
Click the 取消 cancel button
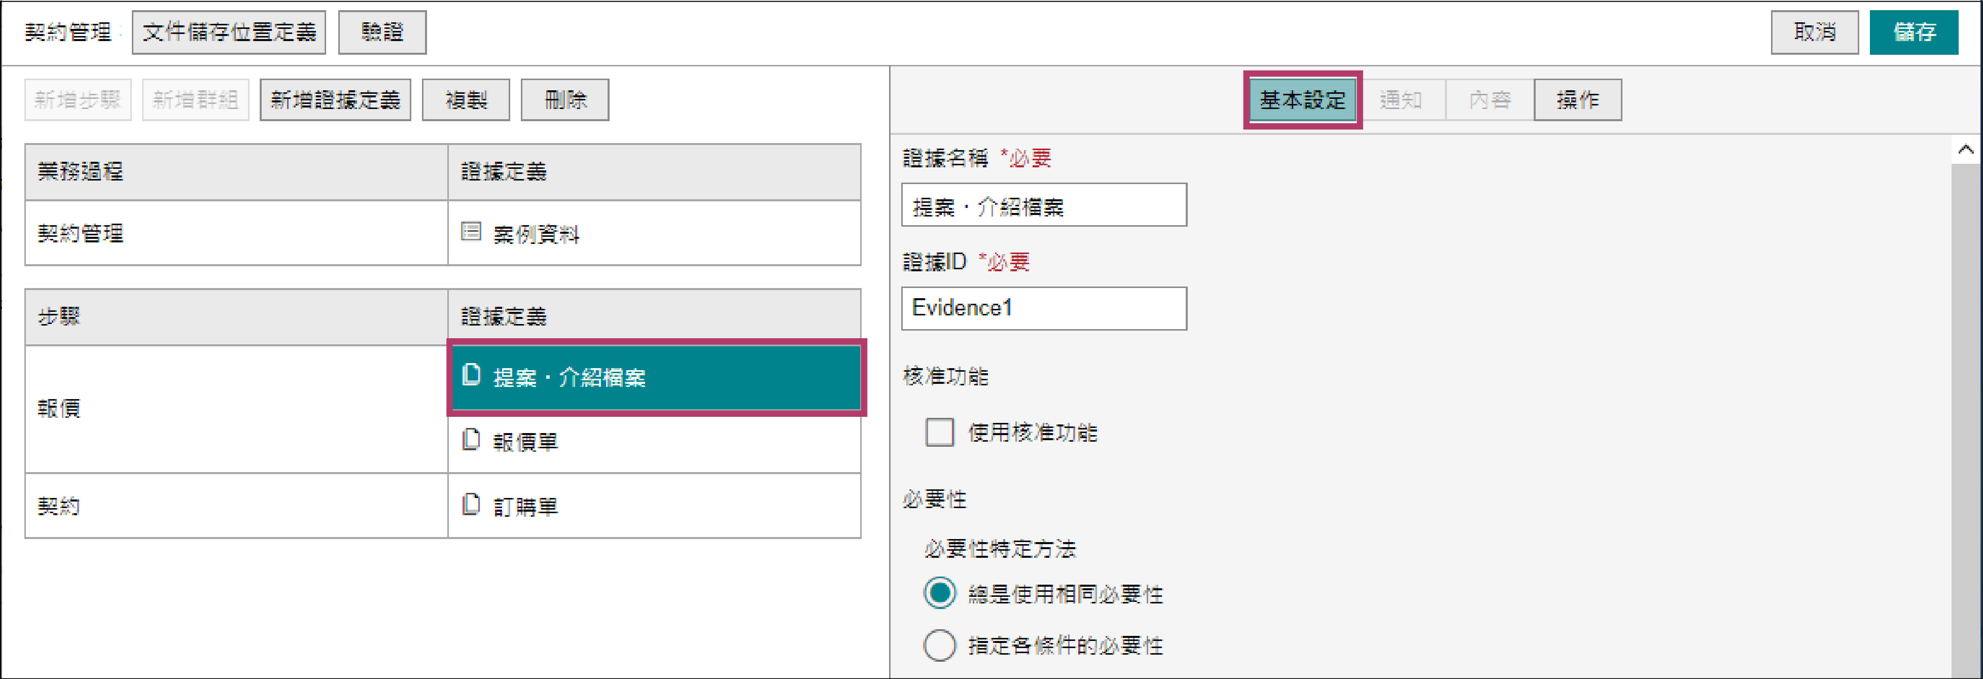pos(1814,32)
